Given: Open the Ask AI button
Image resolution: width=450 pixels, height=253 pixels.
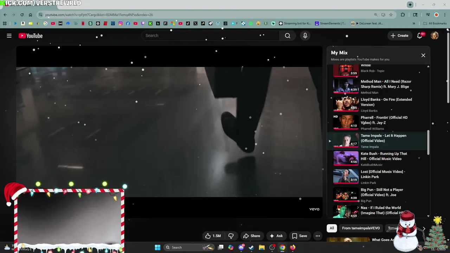Looking at the screenshot, I should 276,236.
